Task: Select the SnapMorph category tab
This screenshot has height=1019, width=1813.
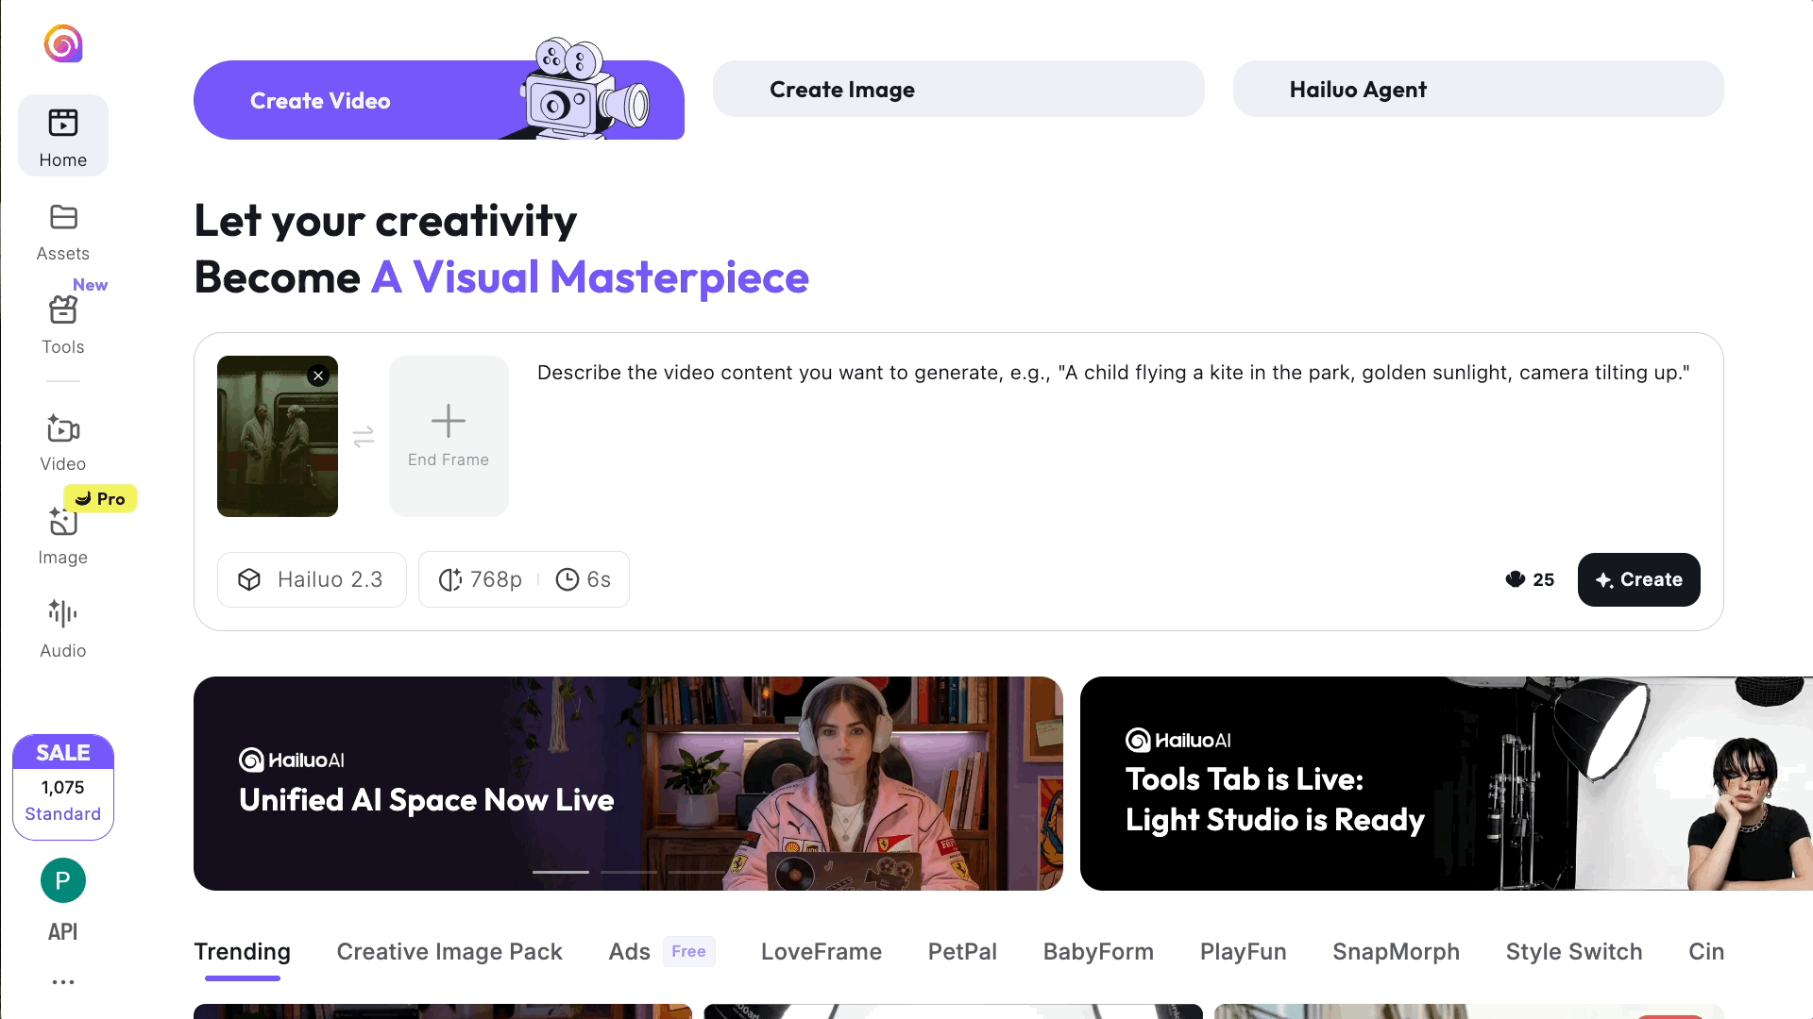Action: 1397,951
